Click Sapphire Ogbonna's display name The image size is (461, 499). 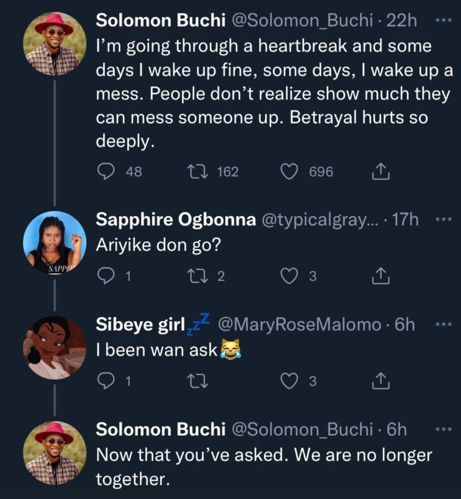pyautogui.click(x=175, y=220)
